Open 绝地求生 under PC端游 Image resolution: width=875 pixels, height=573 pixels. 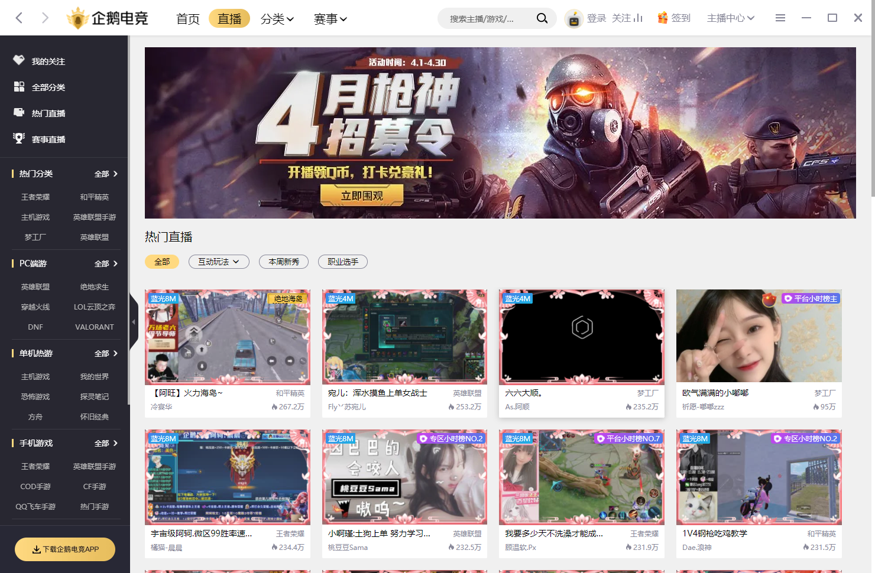click(x=95, y=287)
